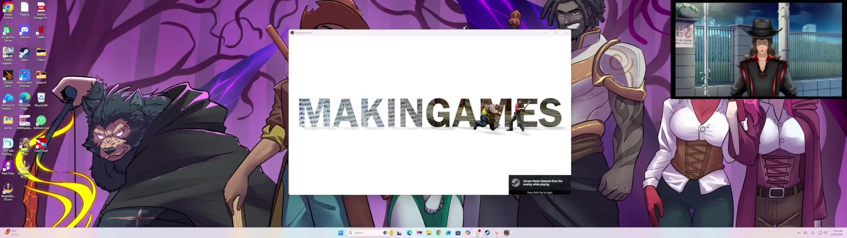
Task: Click the taskbar Search box
Action: pyautogui.click(x=370, y=233)
